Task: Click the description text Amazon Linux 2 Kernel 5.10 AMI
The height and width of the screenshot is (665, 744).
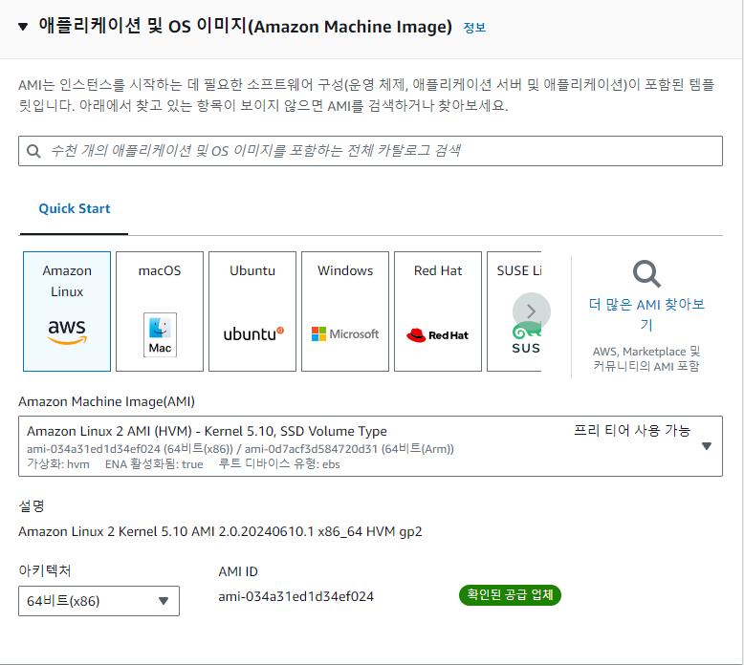Action: pos(220,531)
